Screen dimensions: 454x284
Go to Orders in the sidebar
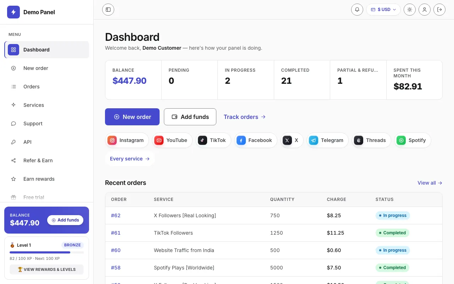click(47, 87)
